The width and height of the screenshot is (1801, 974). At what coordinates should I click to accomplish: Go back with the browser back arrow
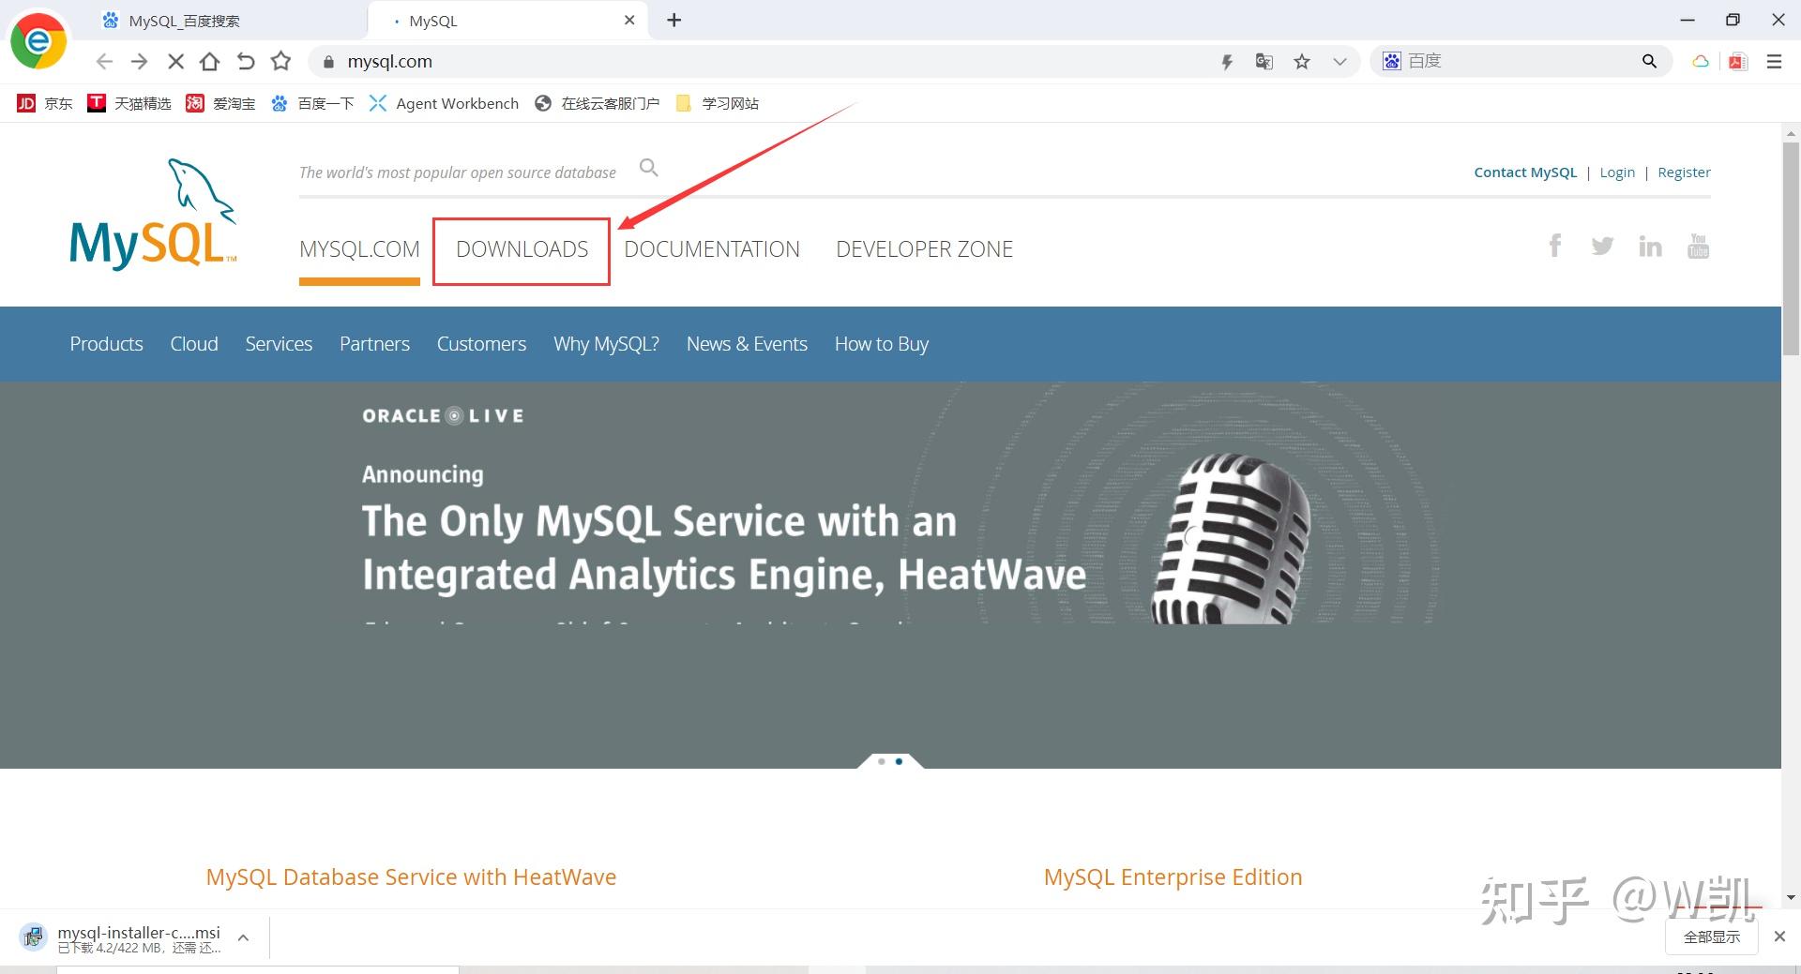point(104,62)
